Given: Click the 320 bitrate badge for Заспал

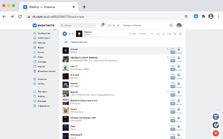Looking at the screenshot, I should coord(172,87).
